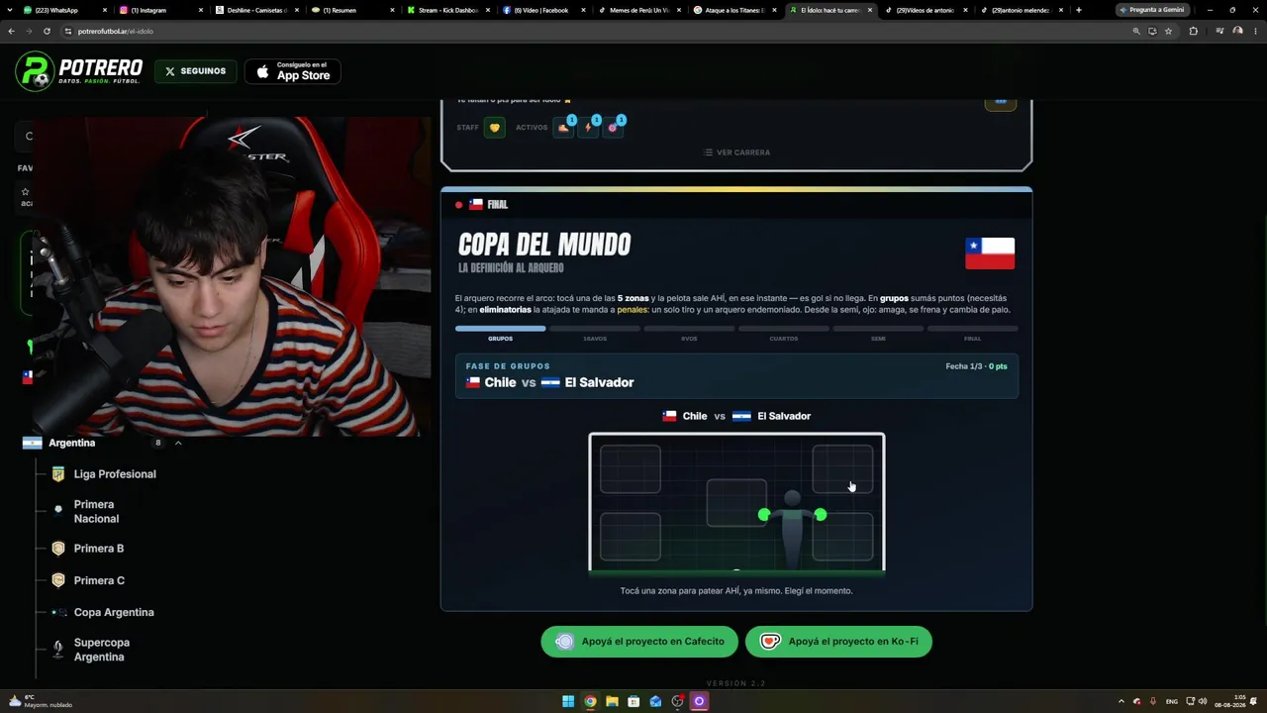Viewport: 1267px width, 713px height.
Task: Open the taskbar volume control
Action: pyautogui.click(x=1203, y=701)
